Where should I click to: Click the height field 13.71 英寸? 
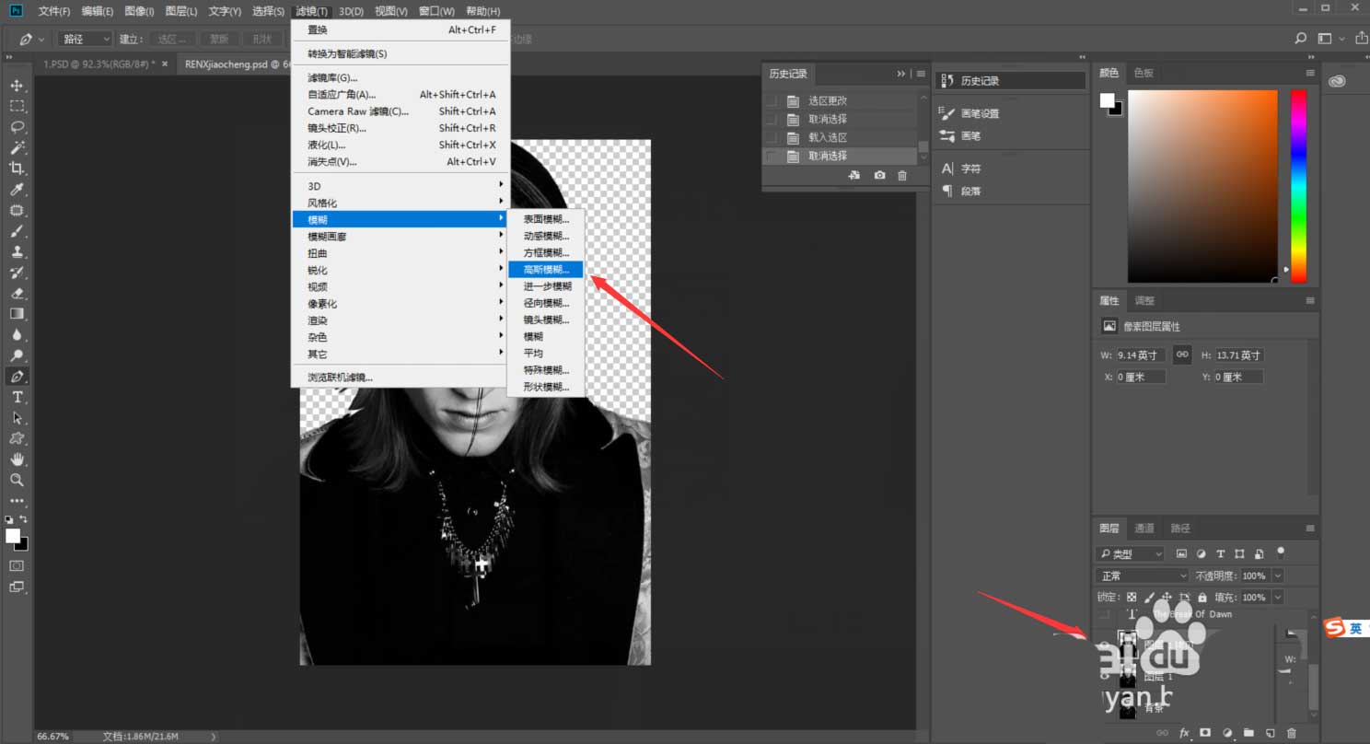pyautogui.click(x=1238, y=355)
